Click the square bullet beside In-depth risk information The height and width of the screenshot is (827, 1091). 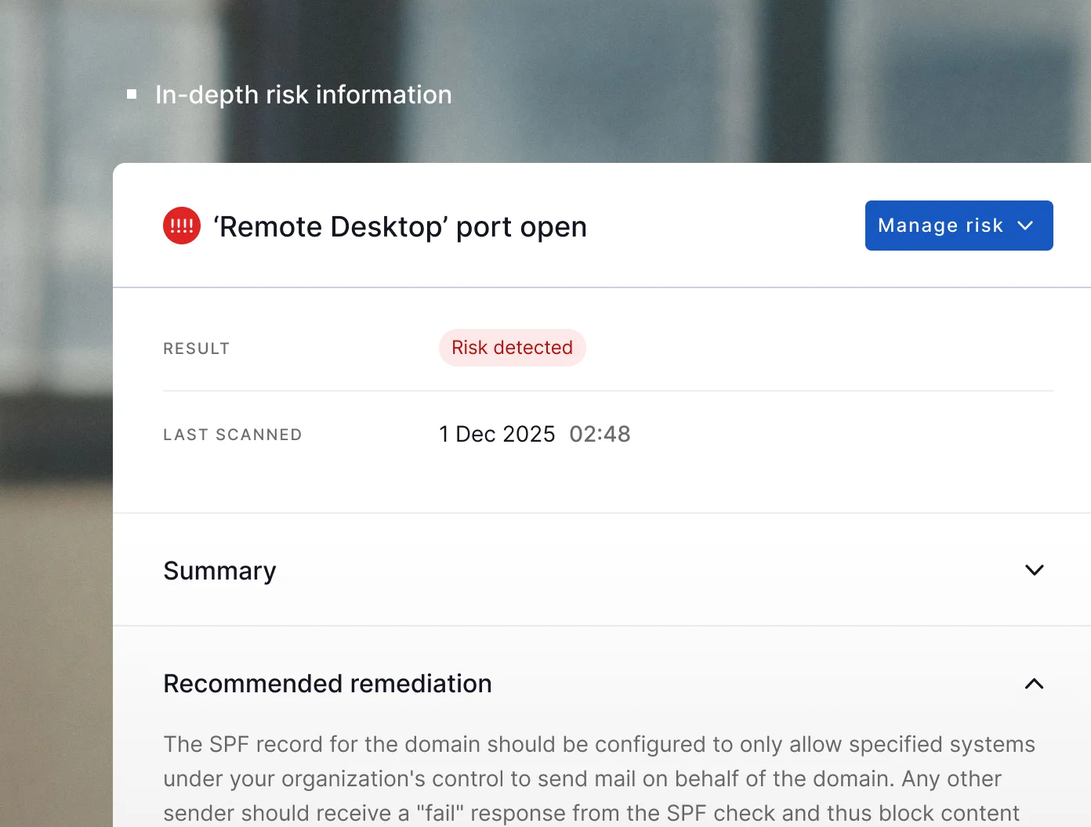coord(132,94)
